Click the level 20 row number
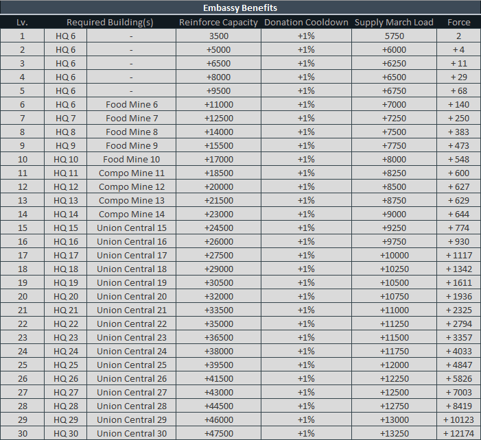The height and width of the screenshot is (440, 481). click(22, 296)
